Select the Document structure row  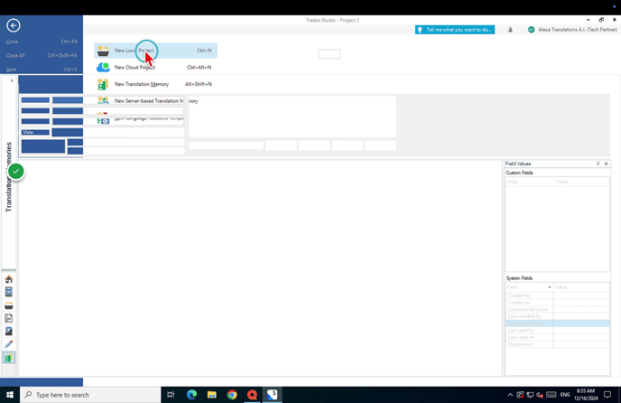558,309
